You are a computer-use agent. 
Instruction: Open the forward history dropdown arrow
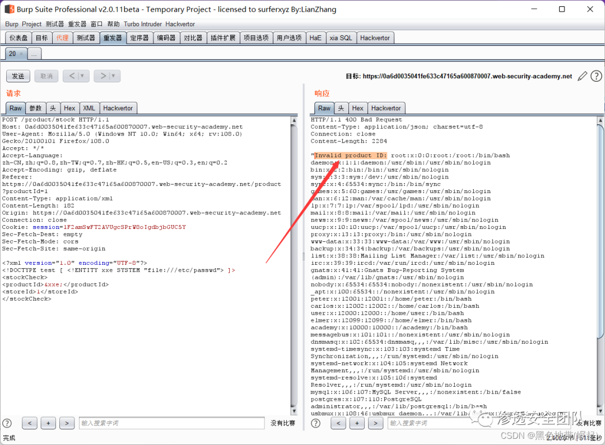[x=113, y=76]
